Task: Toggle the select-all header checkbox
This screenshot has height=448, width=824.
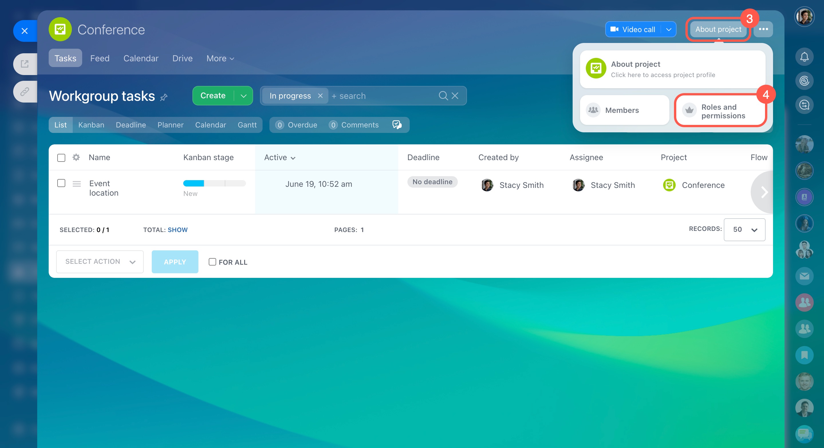Action: tap(61, 158)
